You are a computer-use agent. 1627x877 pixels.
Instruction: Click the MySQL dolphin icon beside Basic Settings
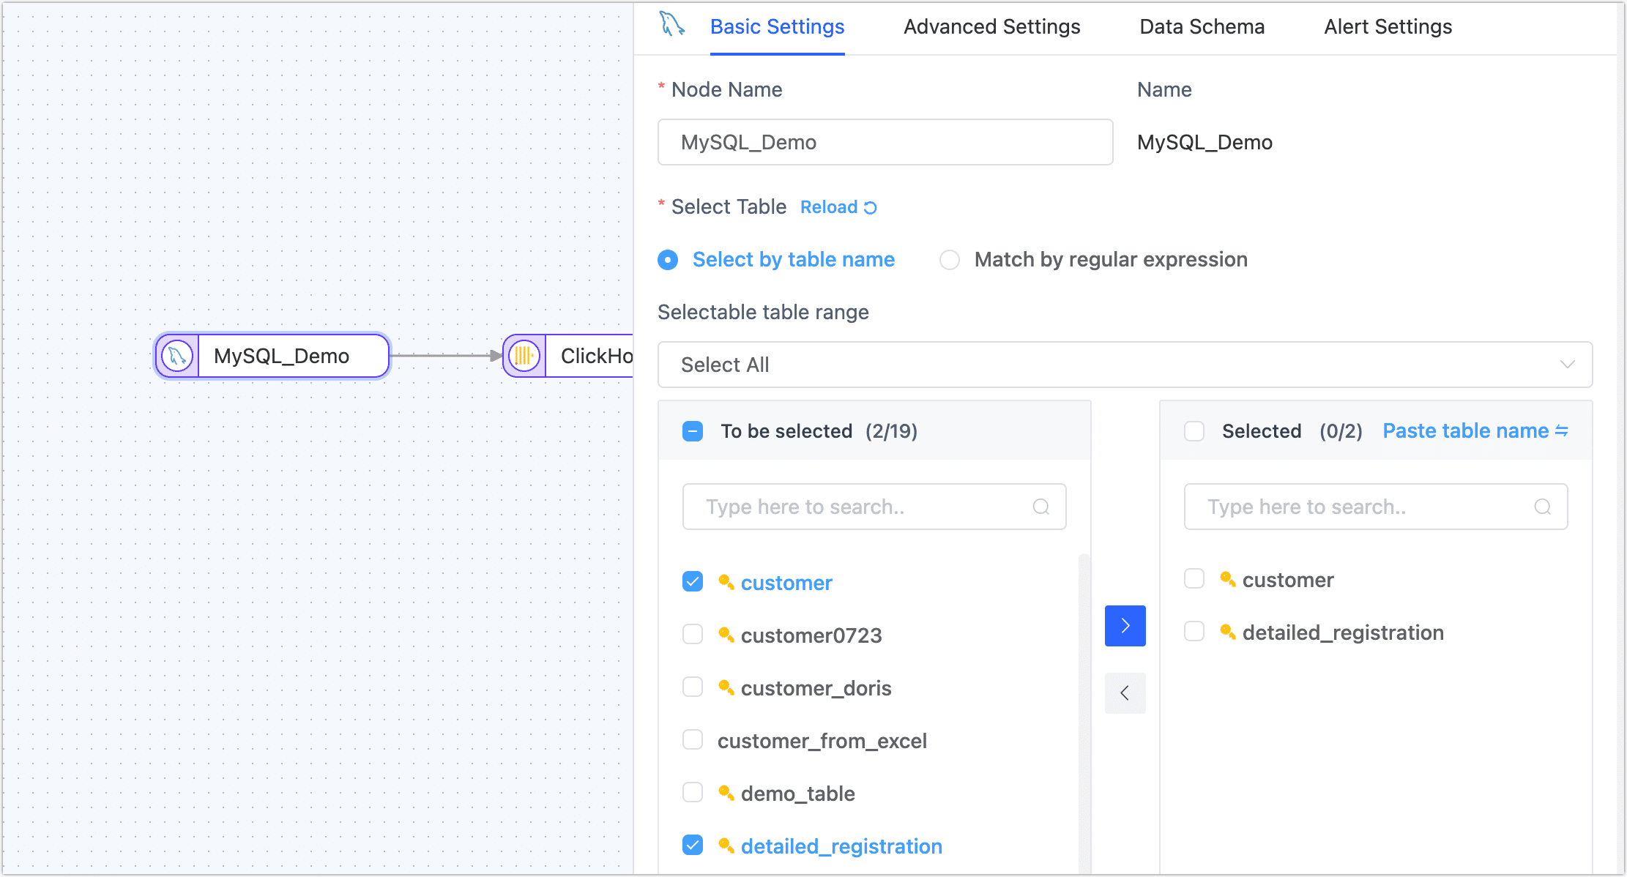pyautogui.click(x=671, y=24)
